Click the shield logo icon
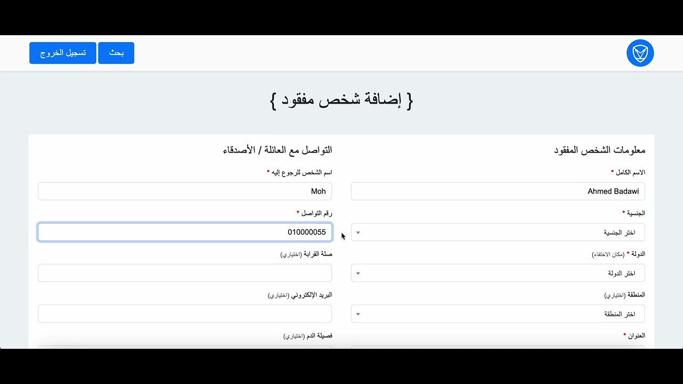The width and height of the screenshot is (683, 384). tap(640, 53)
